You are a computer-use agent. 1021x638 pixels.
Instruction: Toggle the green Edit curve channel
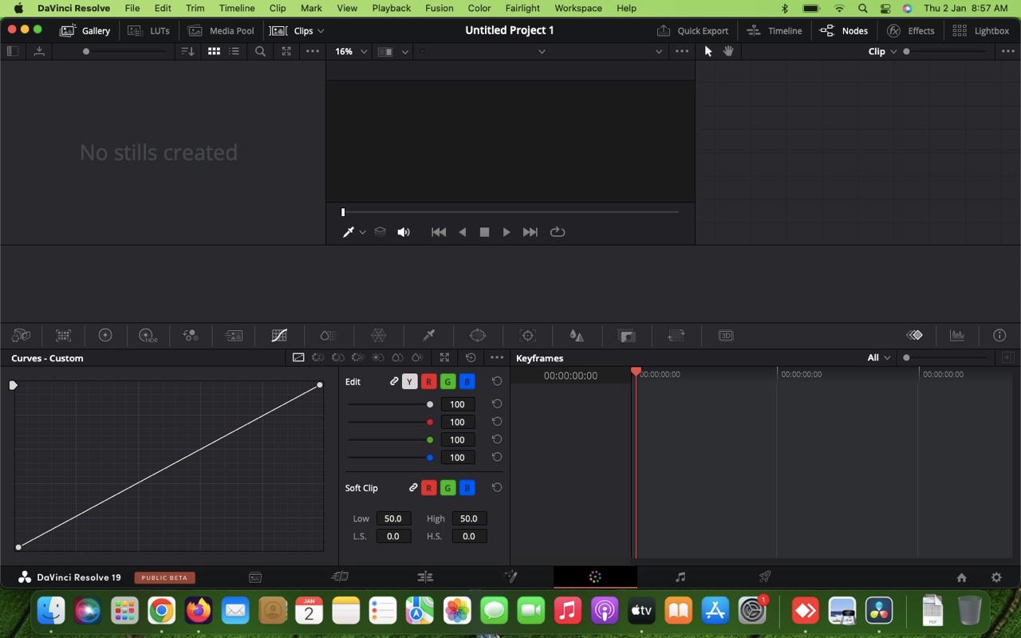click(447, 382)
